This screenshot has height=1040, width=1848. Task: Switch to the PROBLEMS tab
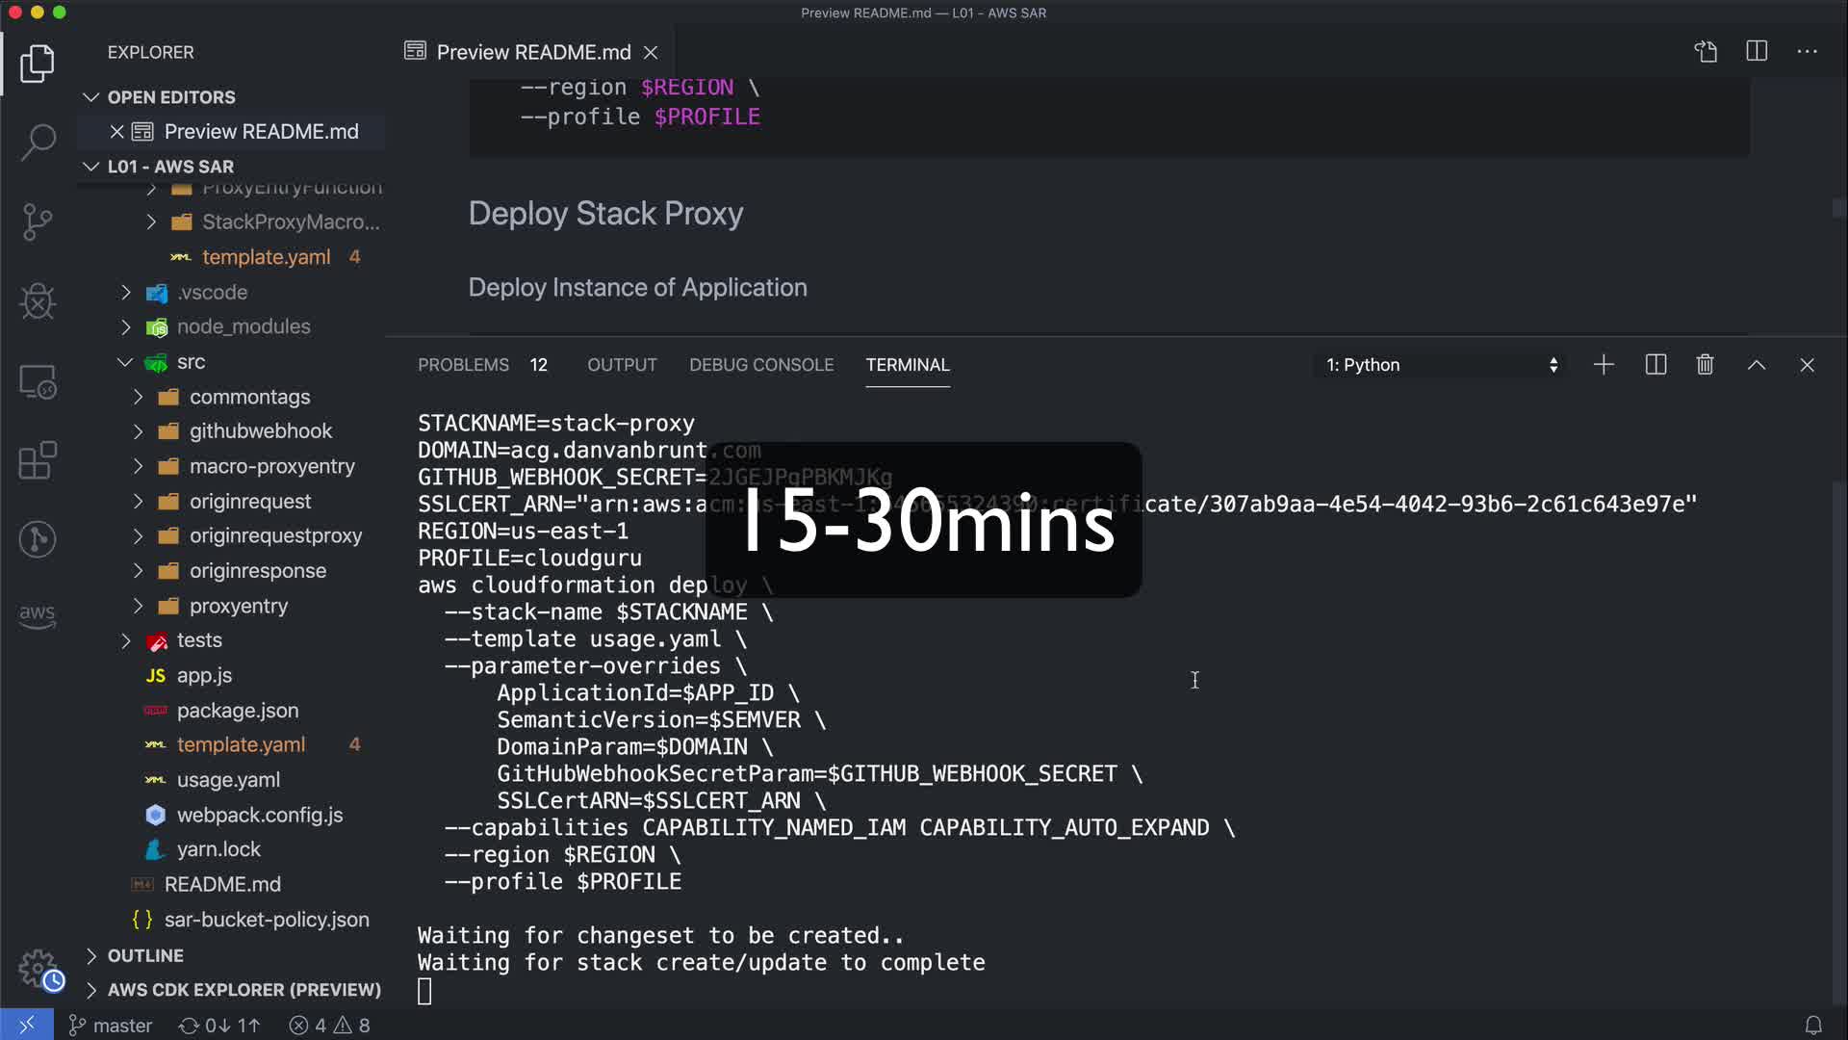click(463, 365)
